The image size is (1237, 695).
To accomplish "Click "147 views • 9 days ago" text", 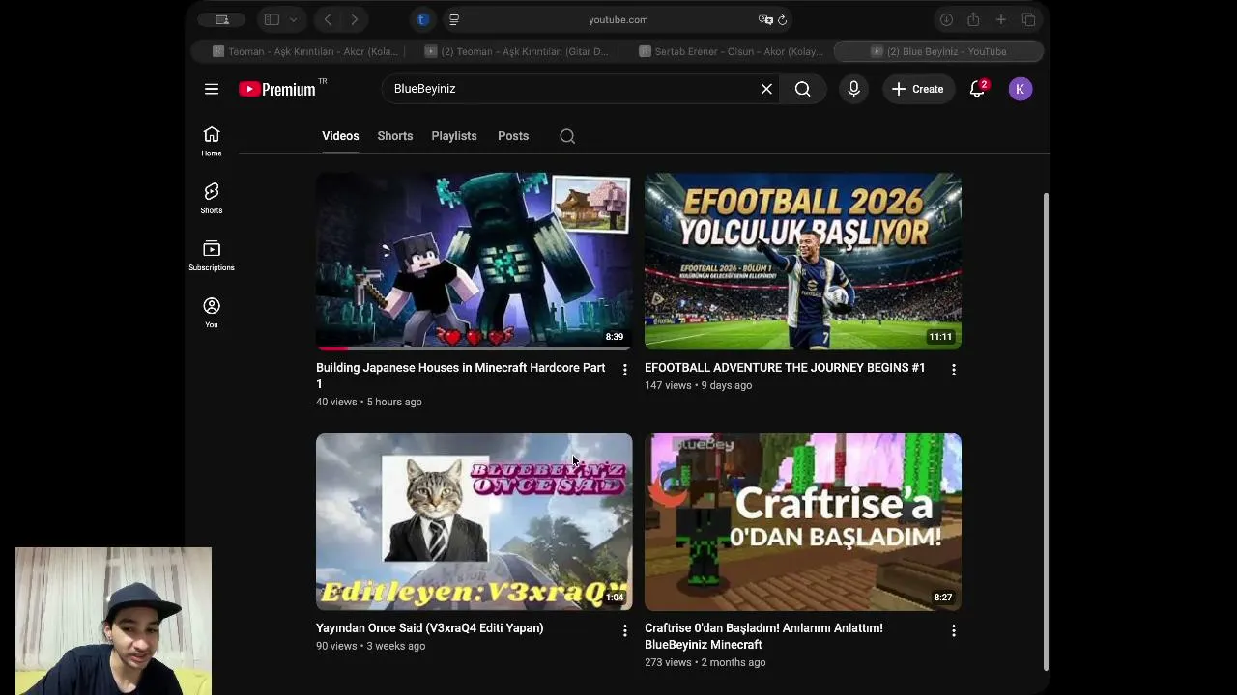I will pos(698,385).
